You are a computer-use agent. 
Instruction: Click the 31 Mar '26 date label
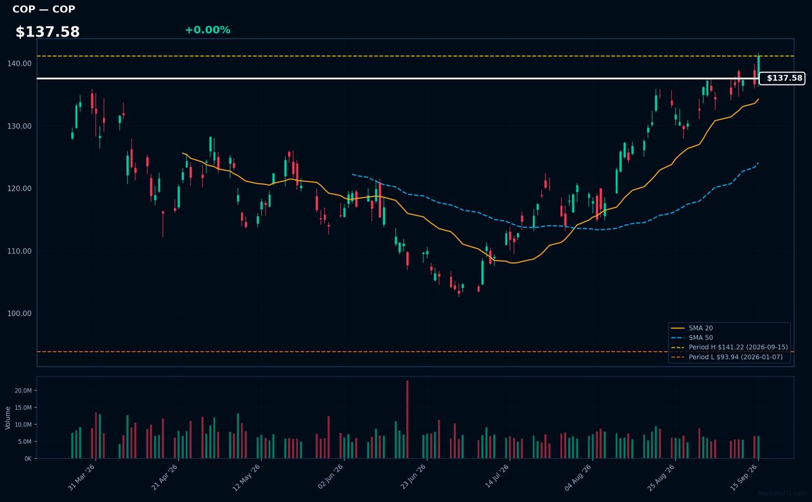coord(82,478)
